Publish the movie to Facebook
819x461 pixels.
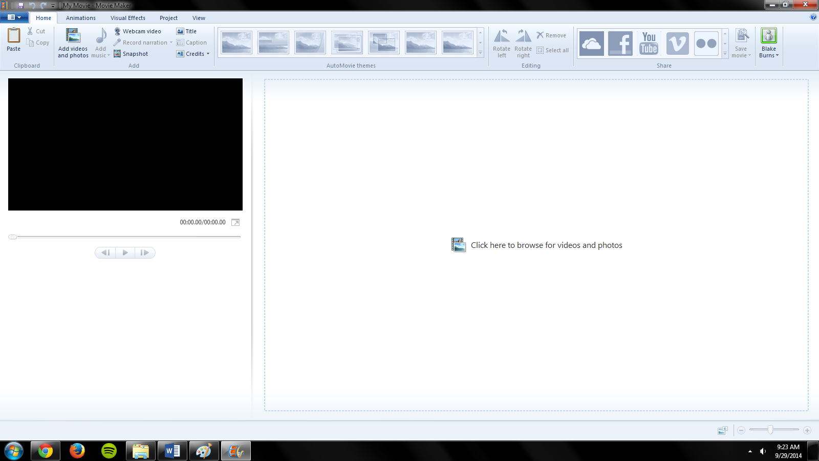coord(620,43)
